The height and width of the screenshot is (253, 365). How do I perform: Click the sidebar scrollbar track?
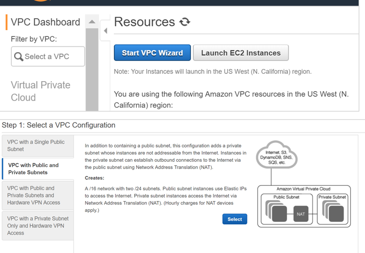click(x=91, y=71)
